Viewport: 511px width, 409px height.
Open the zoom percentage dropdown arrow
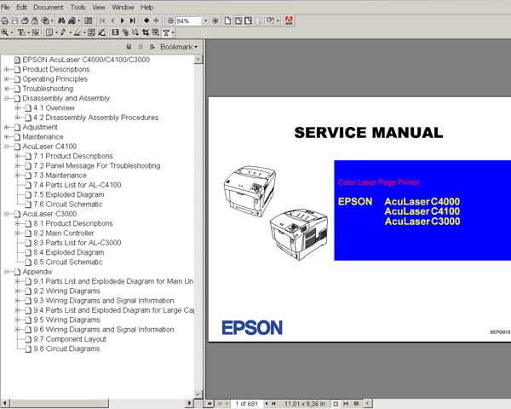pos(205,20)
